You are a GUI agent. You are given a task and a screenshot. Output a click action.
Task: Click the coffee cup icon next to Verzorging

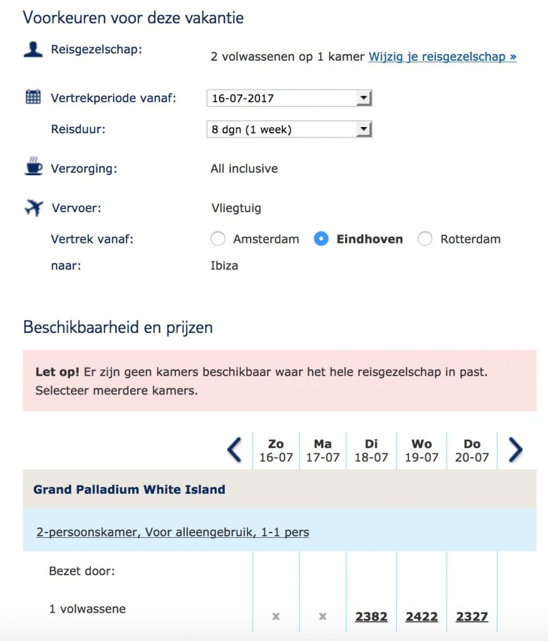34,166
